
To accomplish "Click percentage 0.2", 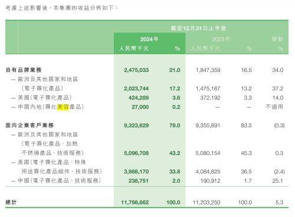I will [176, 107].
